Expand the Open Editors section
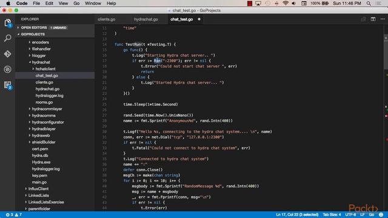This screenshot has width=388, height=218. pos(55,28)
